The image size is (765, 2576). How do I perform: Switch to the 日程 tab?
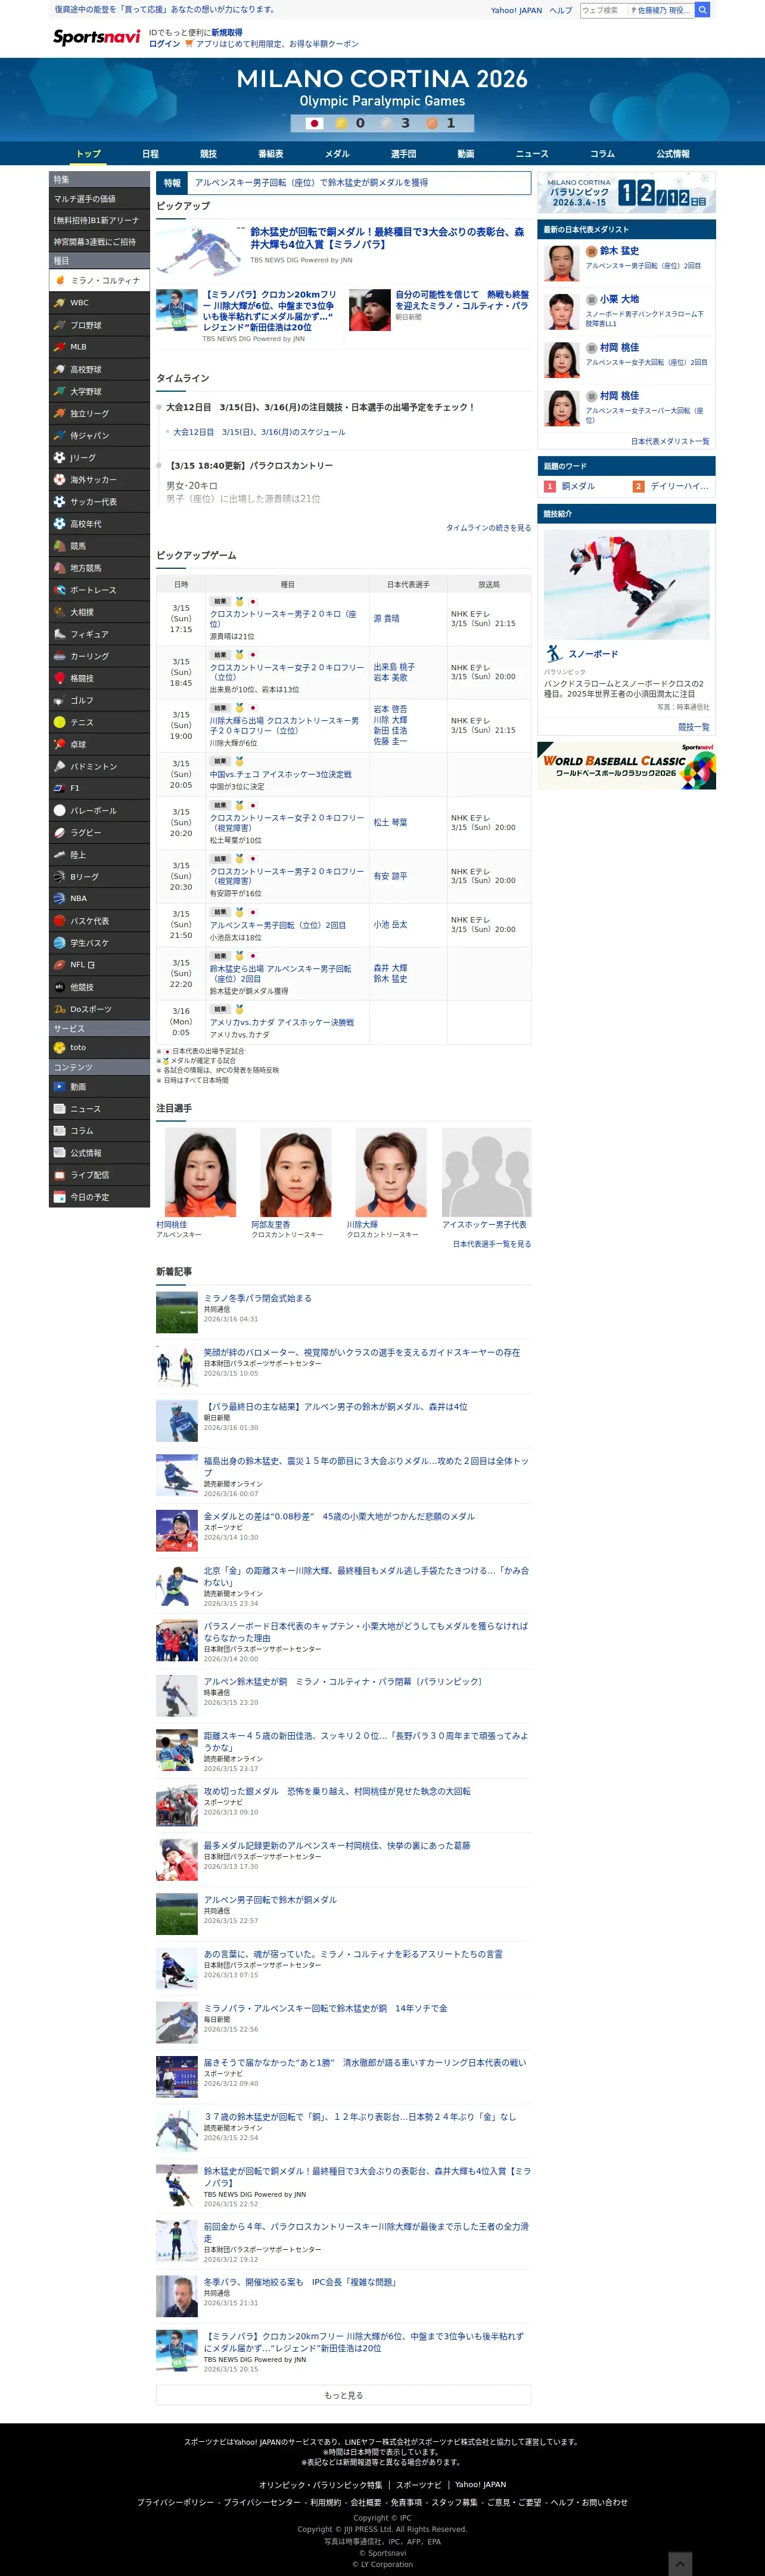[150, 154]
